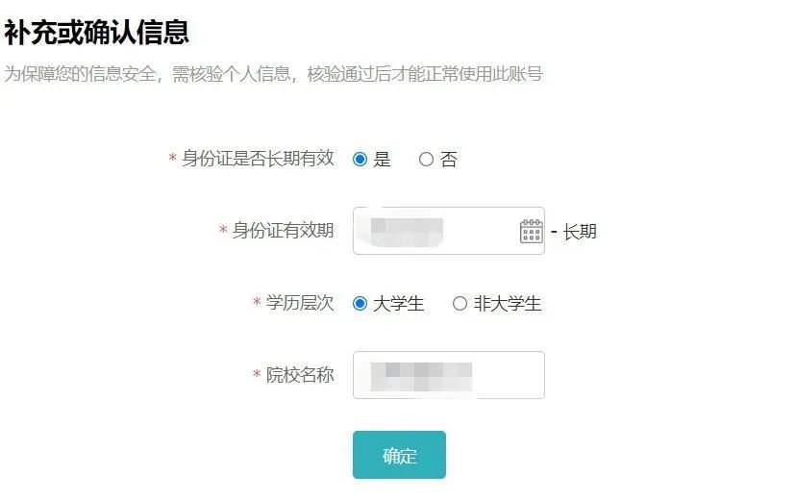Submit the form with 确定 button
The height and width of the screenshot is (500, 796).
(399, 456)
